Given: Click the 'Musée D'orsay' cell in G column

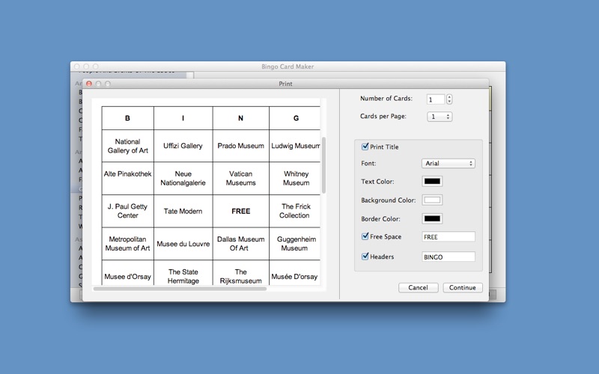Looking at the screenshot, I should pos(294,273).
